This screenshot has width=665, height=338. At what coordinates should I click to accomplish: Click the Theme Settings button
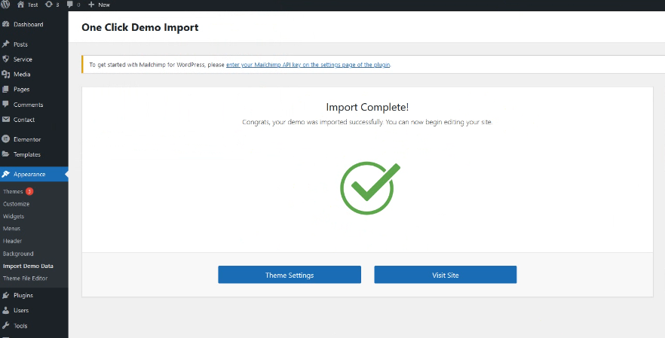[290, 275]
